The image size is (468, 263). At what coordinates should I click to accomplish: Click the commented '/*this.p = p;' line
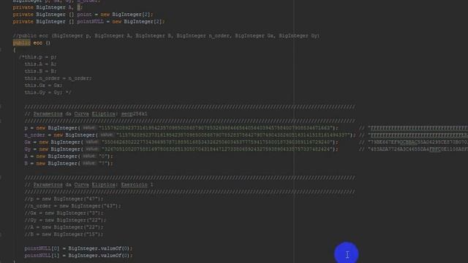(x=37, y=57)
